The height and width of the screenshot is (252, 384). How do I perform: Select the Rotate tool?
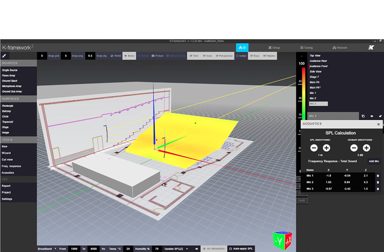pyautogui.click(x=143, y=56)
